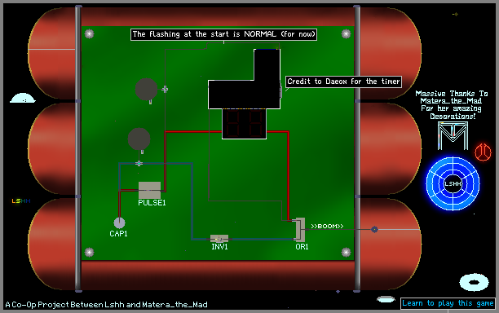
Task: Click the two-digit timer display
Action: pos(244,124)
